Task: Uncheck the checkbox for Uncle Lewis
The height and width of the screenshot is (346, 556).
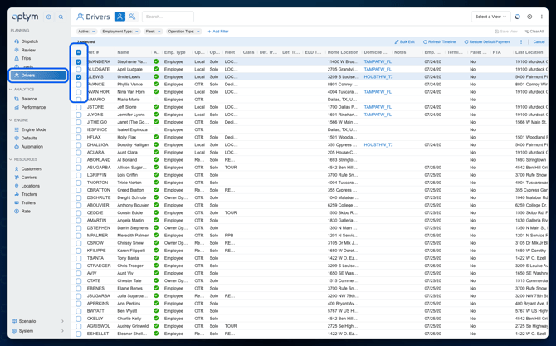Action: click(79, 77)
